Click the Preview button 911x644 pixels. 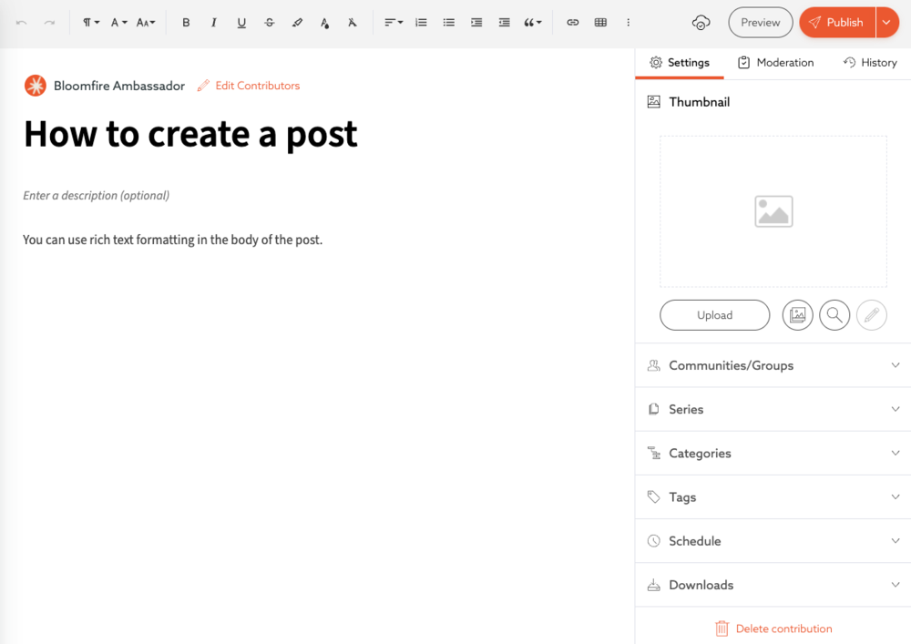[761, 22]
